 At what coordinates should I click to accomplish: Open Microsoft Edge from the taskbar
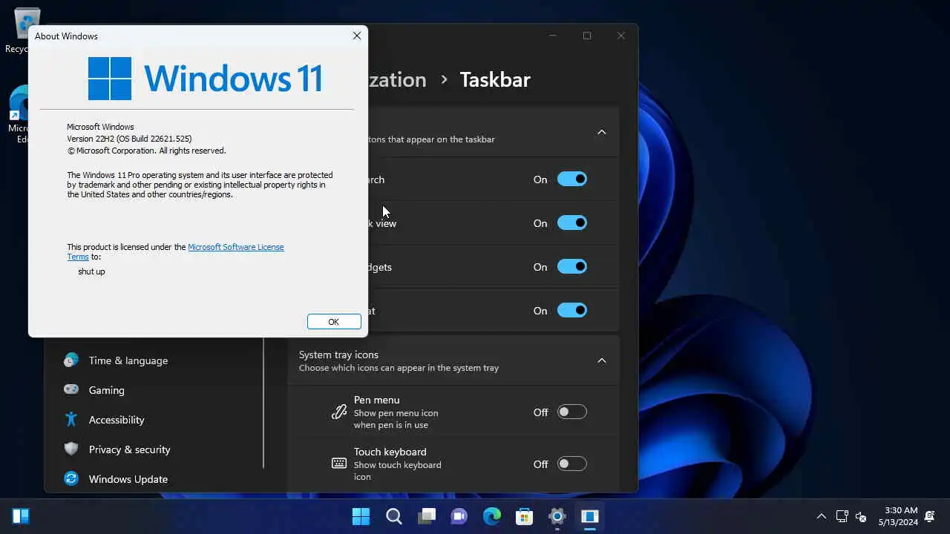[491, 516]
